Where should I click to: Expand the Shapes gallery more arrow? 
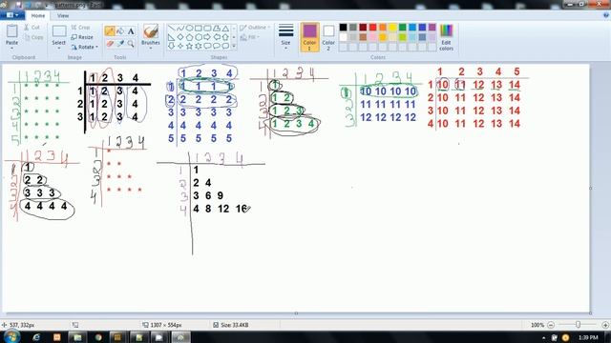(233, 46)
